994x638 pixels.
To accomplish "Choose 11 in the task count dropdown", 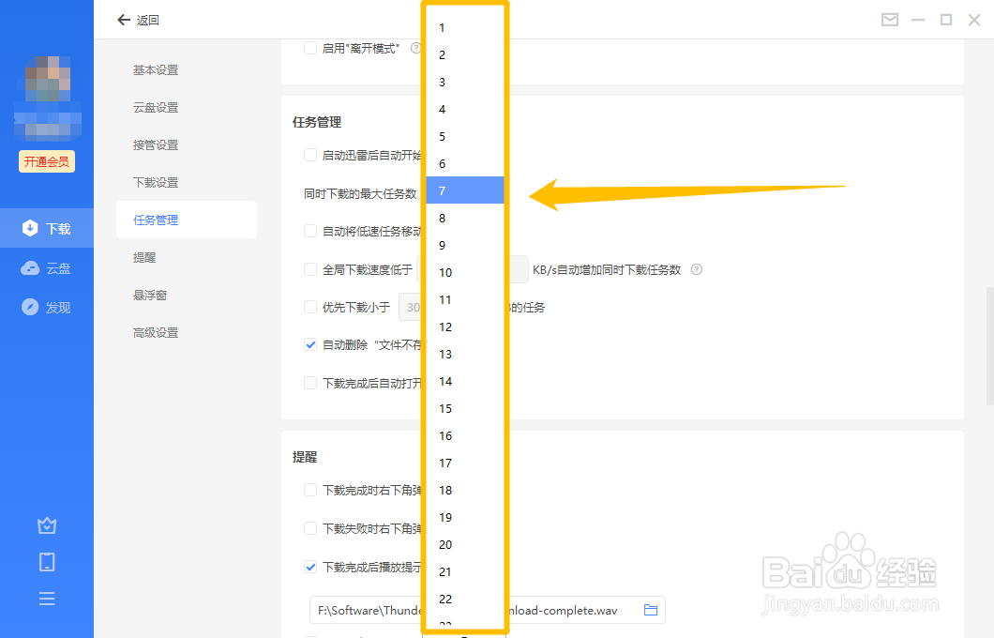I will point(465,300).
